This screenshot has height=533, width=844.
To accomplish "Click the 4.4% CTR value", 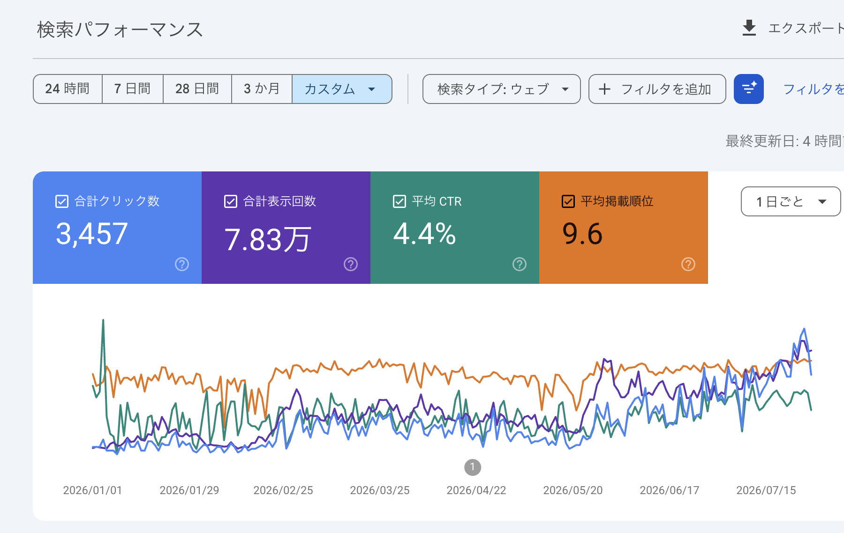I will (x=424, y=234).
